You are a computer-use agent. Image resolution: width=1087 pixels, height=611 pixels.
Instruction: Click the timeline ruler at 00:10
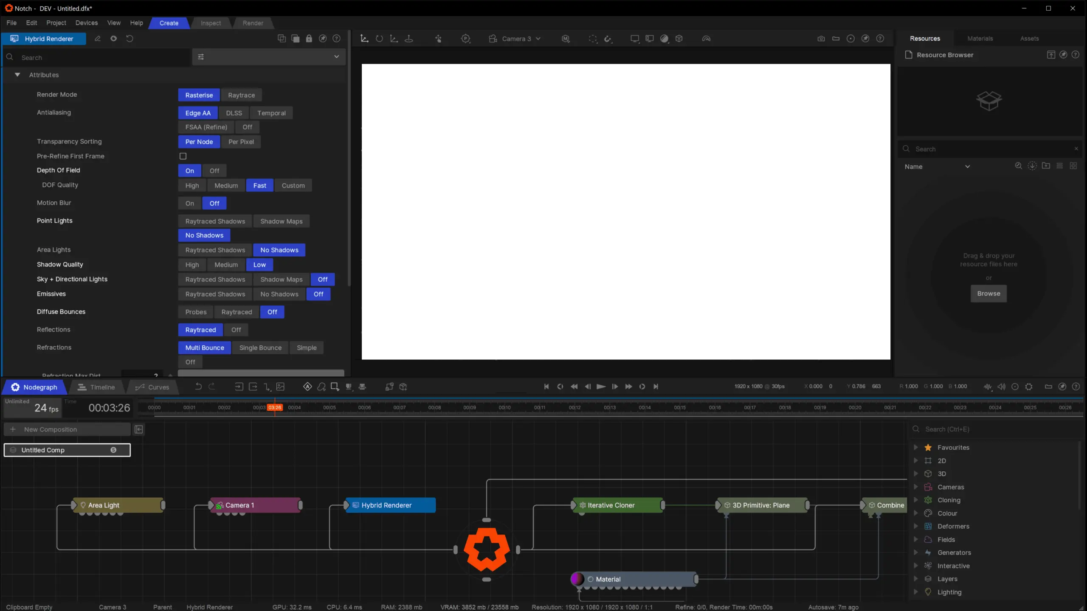tap(504, 407)
